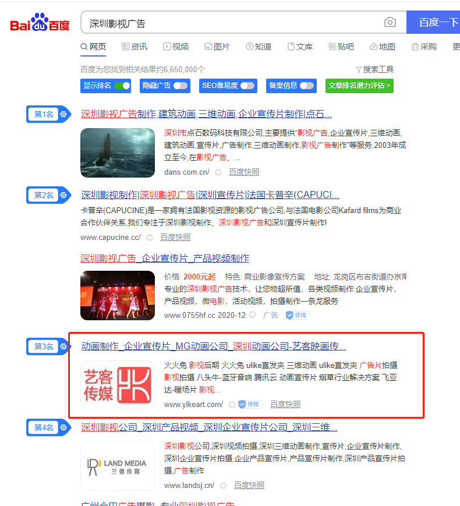The width and height of the screenshot is (460, 506).
Task: Open 百度快照 for www.yikeart.com
Action: pyautogui.click(x=285, y=404)
